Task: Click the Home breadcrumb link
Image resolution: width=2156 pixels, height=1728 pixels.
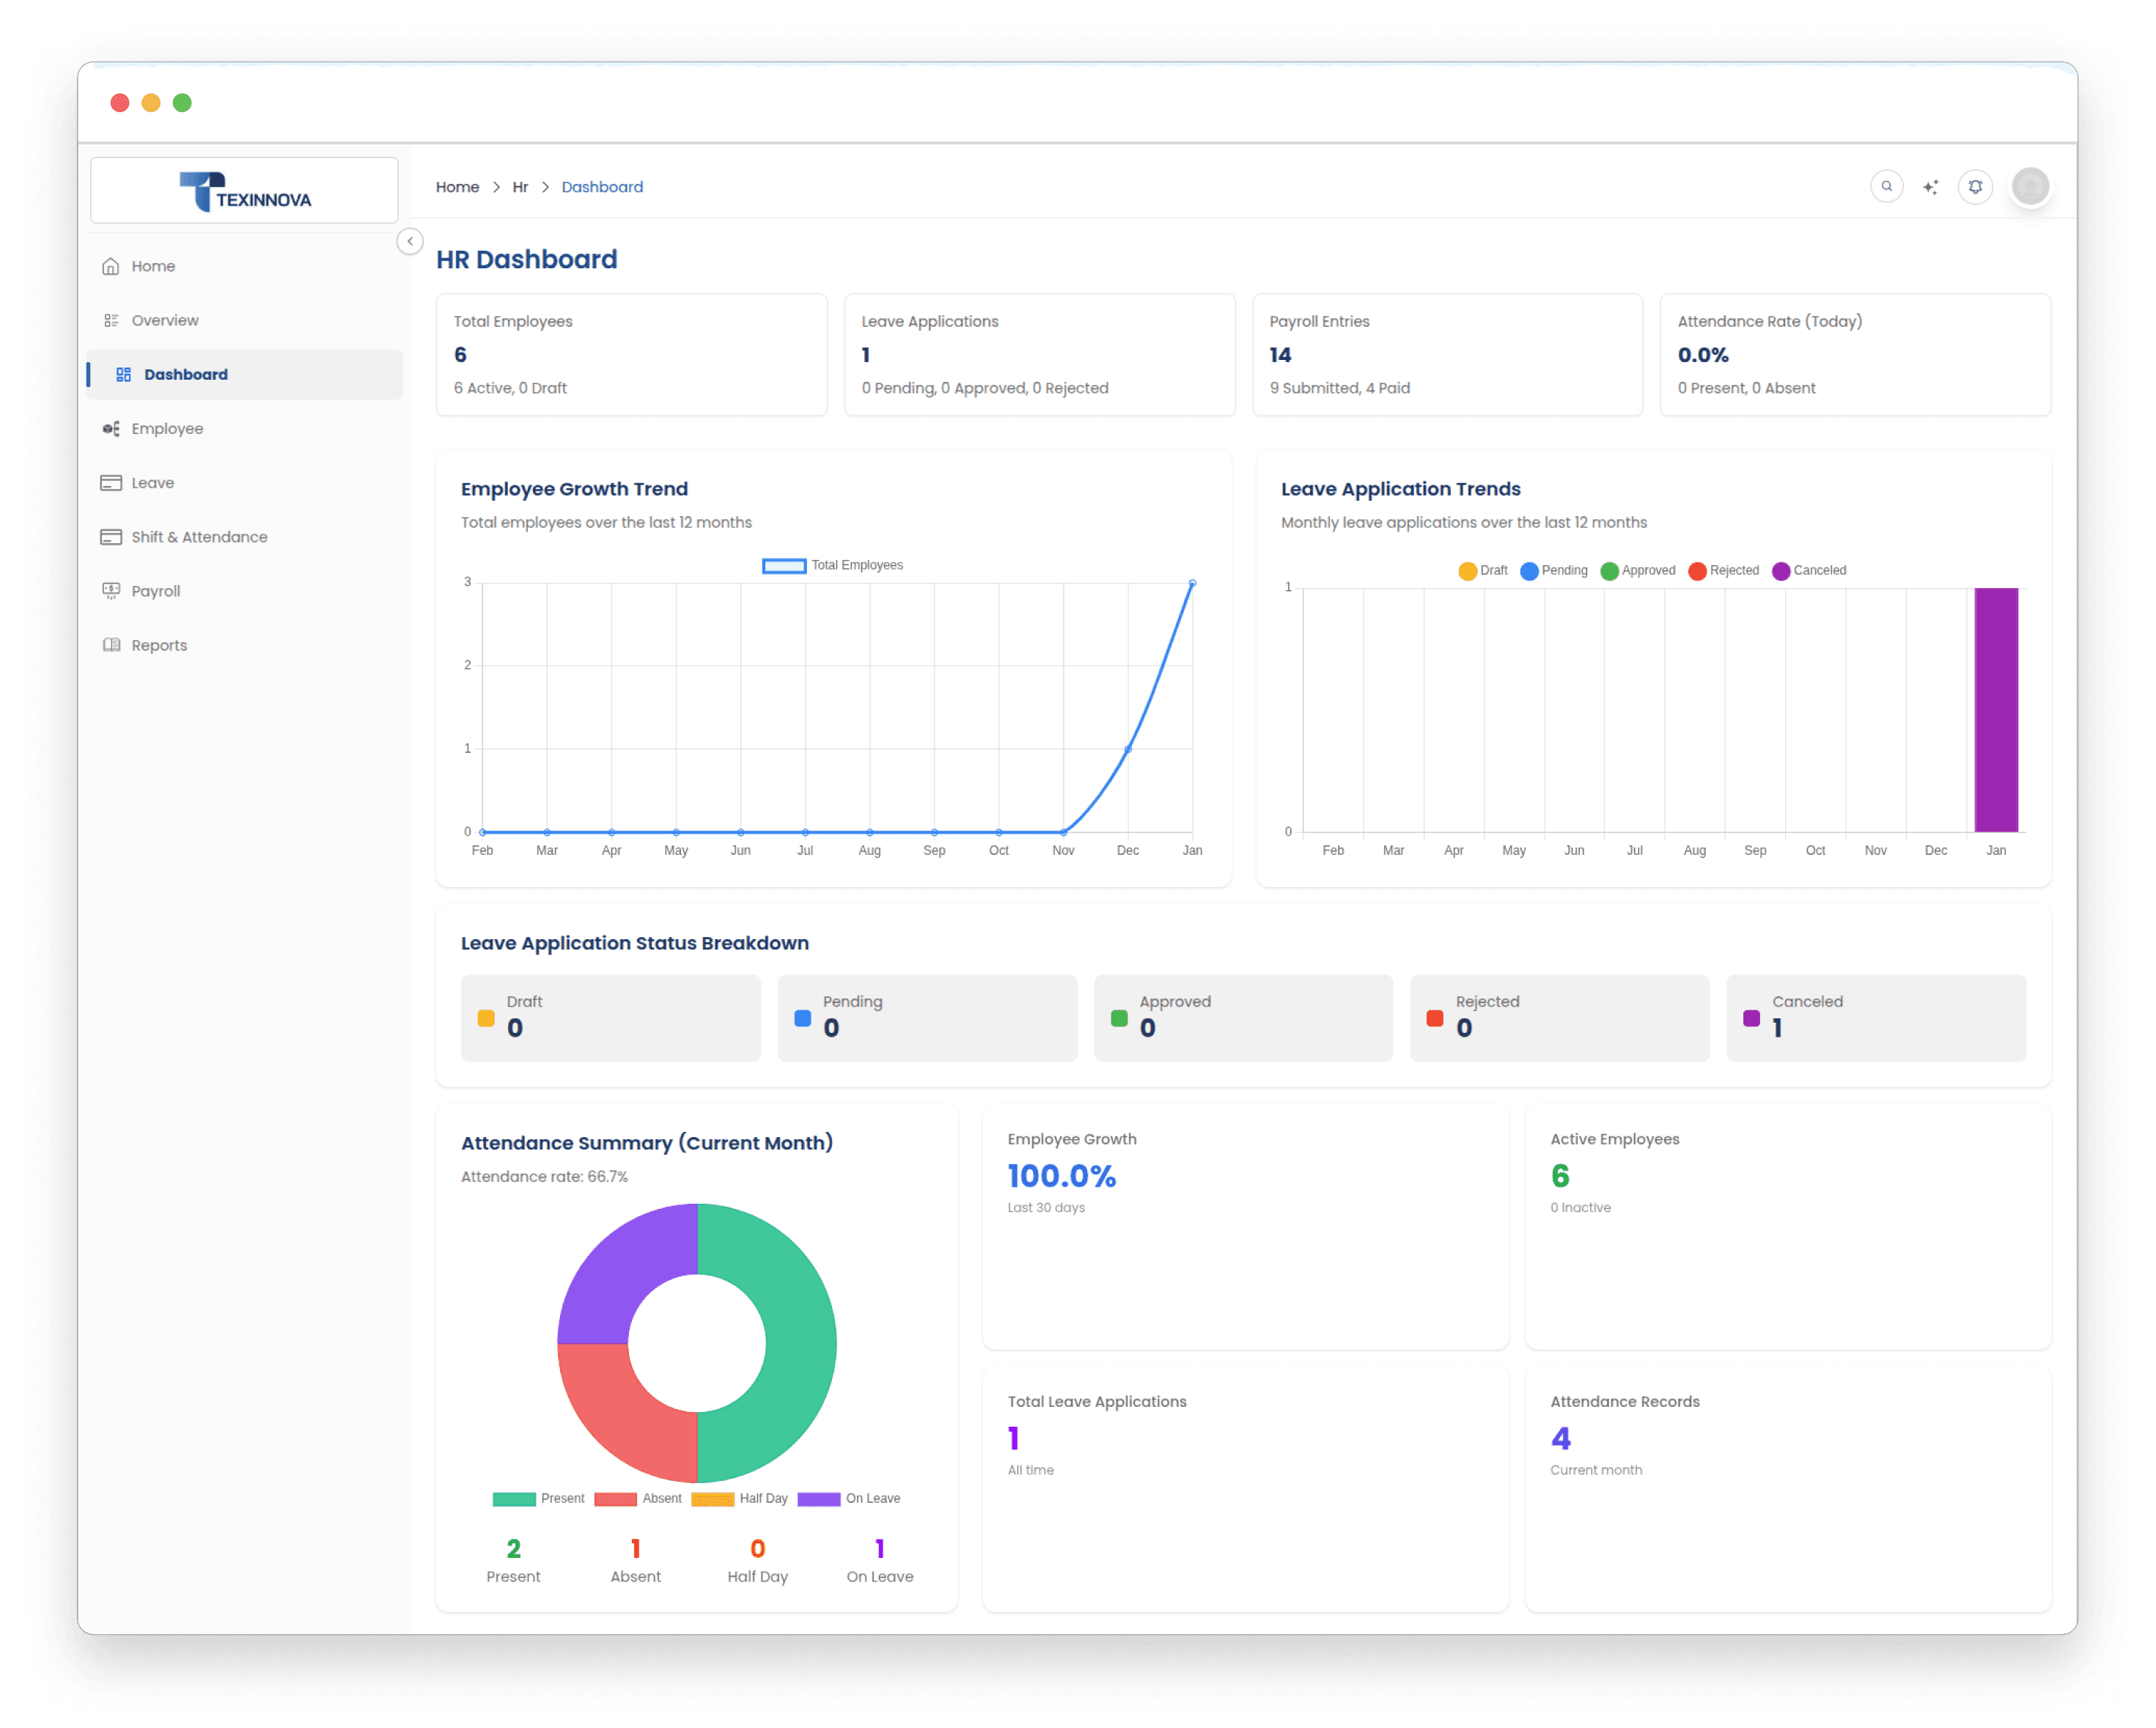Action: point(457,187)
